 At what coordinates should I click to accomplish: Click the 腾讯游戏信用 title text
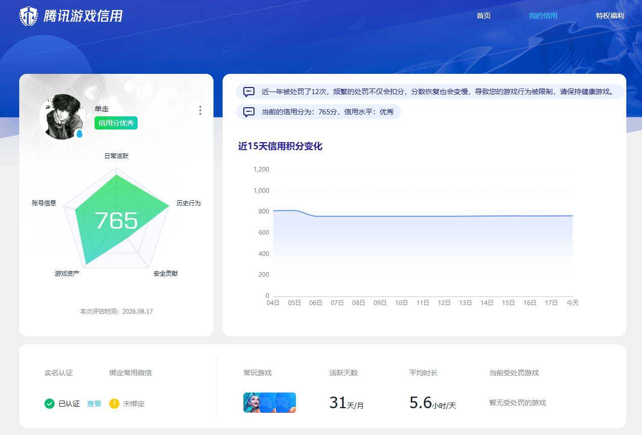pos(83,16)
